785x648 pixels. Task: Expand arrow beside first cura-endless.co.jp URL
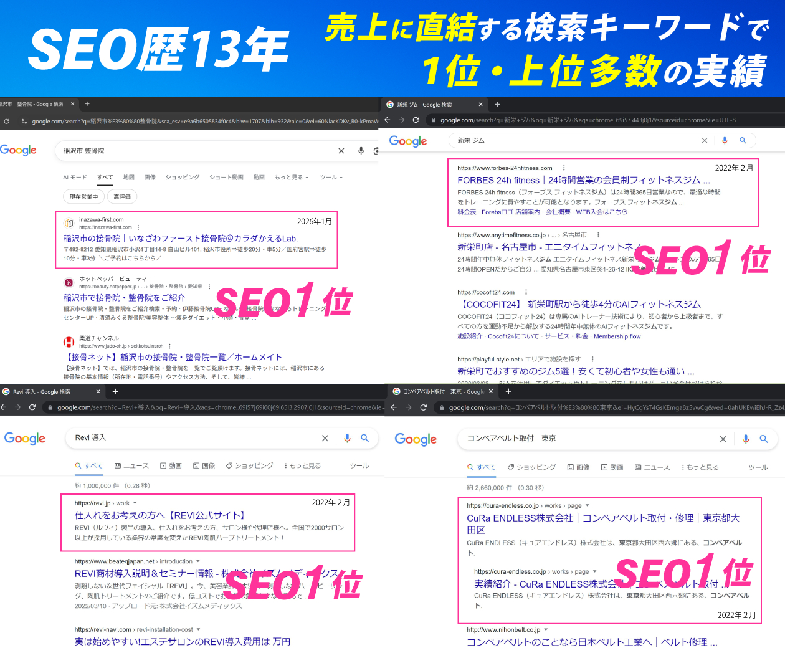point(587,505)
